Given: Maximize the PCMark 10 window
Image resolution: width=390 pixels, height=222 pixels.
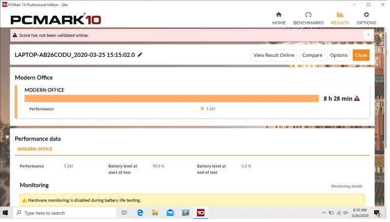Looking at the screenshot, I should point(368,5).
